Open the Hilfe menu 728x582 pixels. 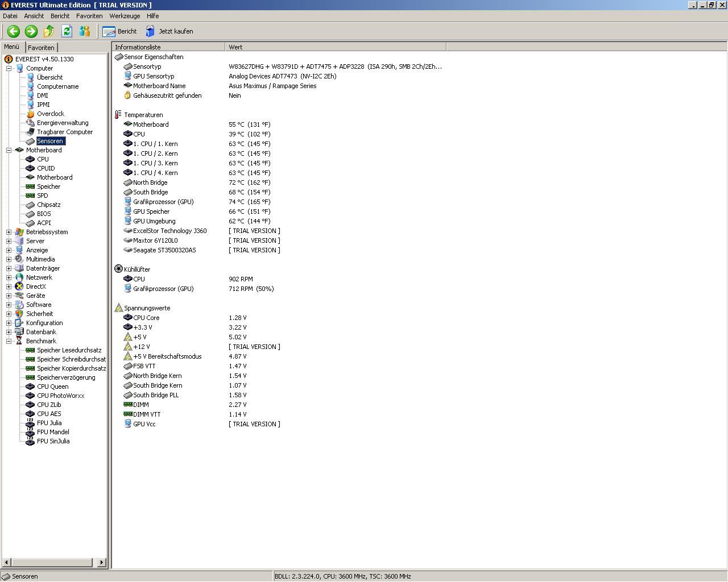pyautogui.click(x=152, y=16)
